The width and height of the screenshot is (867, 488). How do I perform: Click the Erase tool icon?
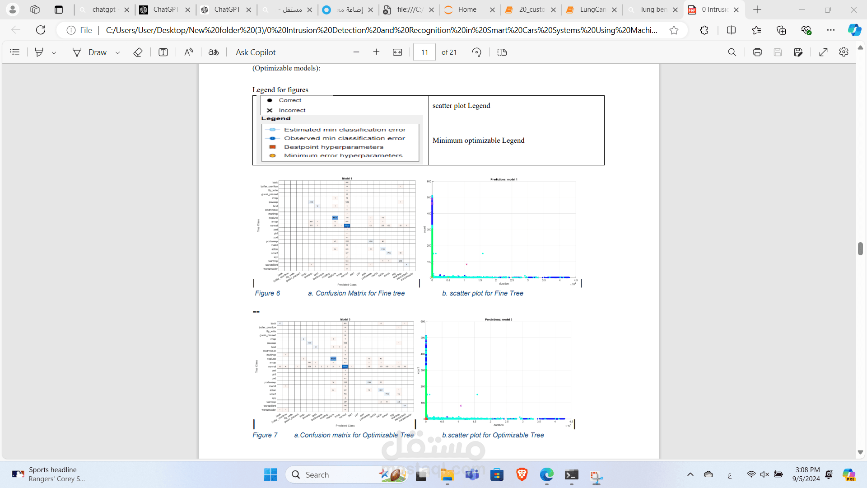pyautogui.click(x=138, y=52)
